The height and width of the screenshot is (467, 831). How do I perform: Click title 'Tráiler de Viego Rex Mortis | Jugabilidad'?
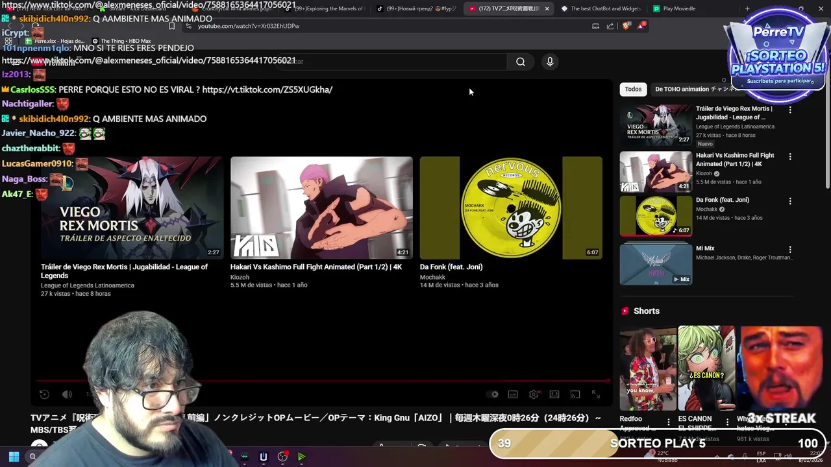124,271
